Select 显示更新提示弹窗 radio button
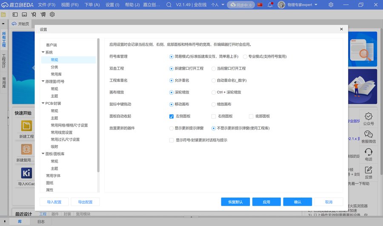Screen dimensions: 383x226 [171, 128]
